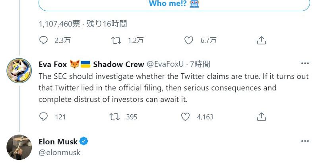Open Eva Fox's tweet text about the SEC
The width and height of the screenshot is (316, 165).
pyautogui.click(x=159, y=87)
